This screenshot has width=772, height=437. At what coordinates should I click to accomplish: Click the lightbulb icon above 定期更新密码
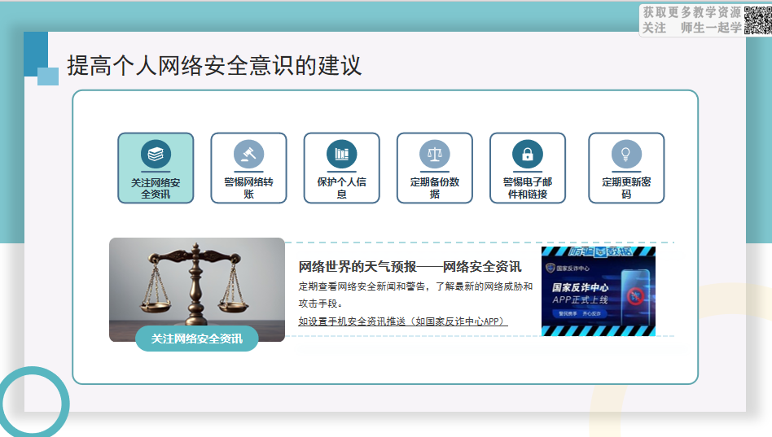(626, 154)
